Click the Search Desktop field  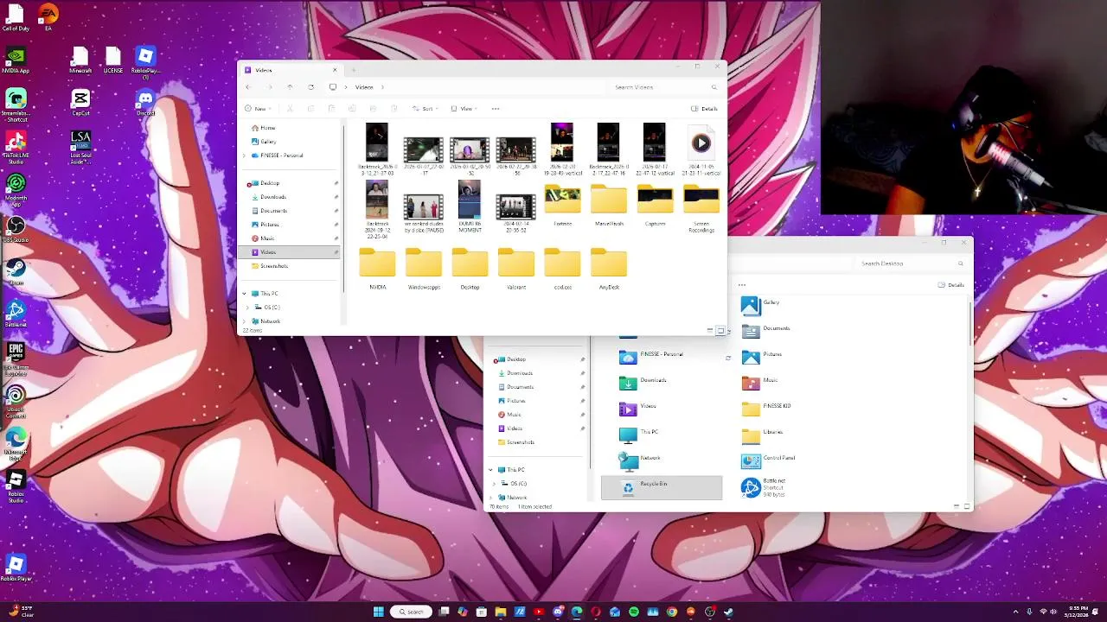(909, 263)
